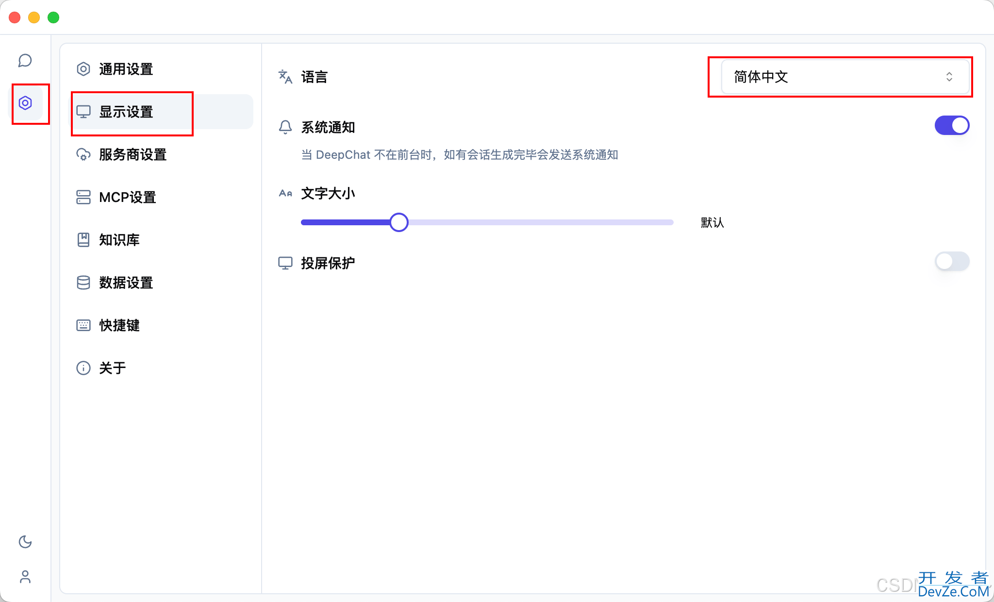This screenshot has height=602, width=994.
Task: Click the 投屏保护 monitor icon
Action: point(285,263)
